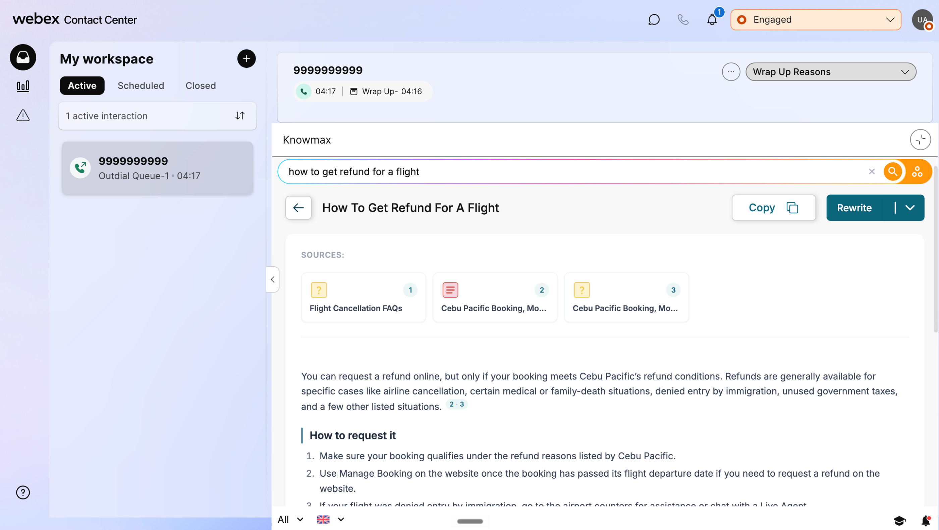This screenshot has height=530, width=939.
Task: Open the chat bubble icon in the header
Action: pyautogui.click(x=654, y=20)
